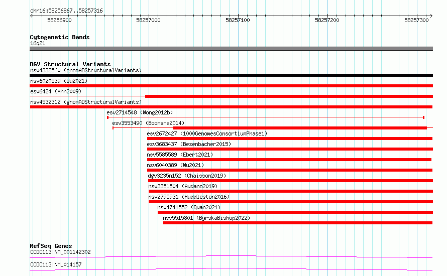Open variant esv3683437 (Besenbacher2015) label
The image size is (447, 276).
189,144
